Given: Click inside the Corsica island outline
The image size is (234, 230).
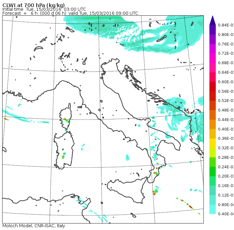Looking at the screenshot, I should pyautogui.click(x=66, y=116).
